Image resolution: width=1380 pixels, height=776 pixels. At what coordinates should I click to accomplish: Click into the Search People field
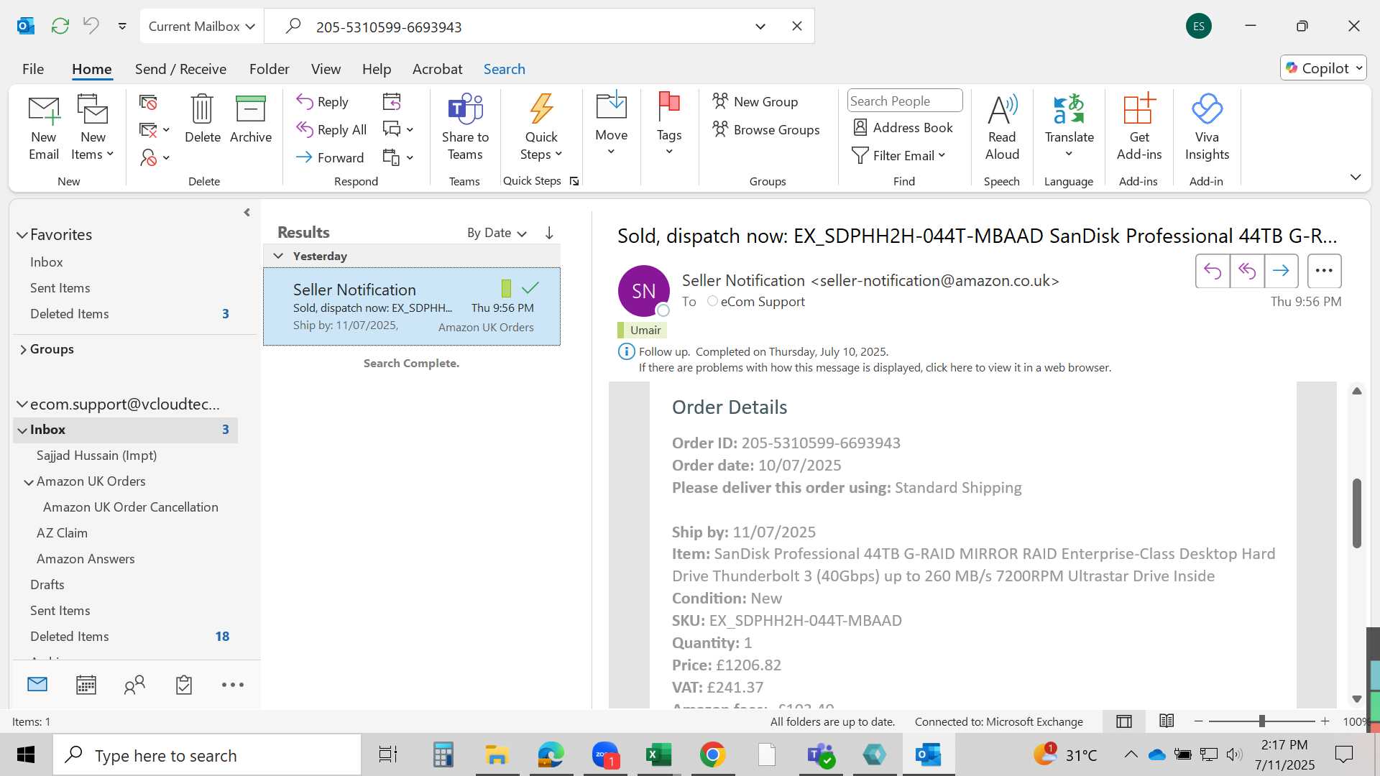[x=905, y=101]
